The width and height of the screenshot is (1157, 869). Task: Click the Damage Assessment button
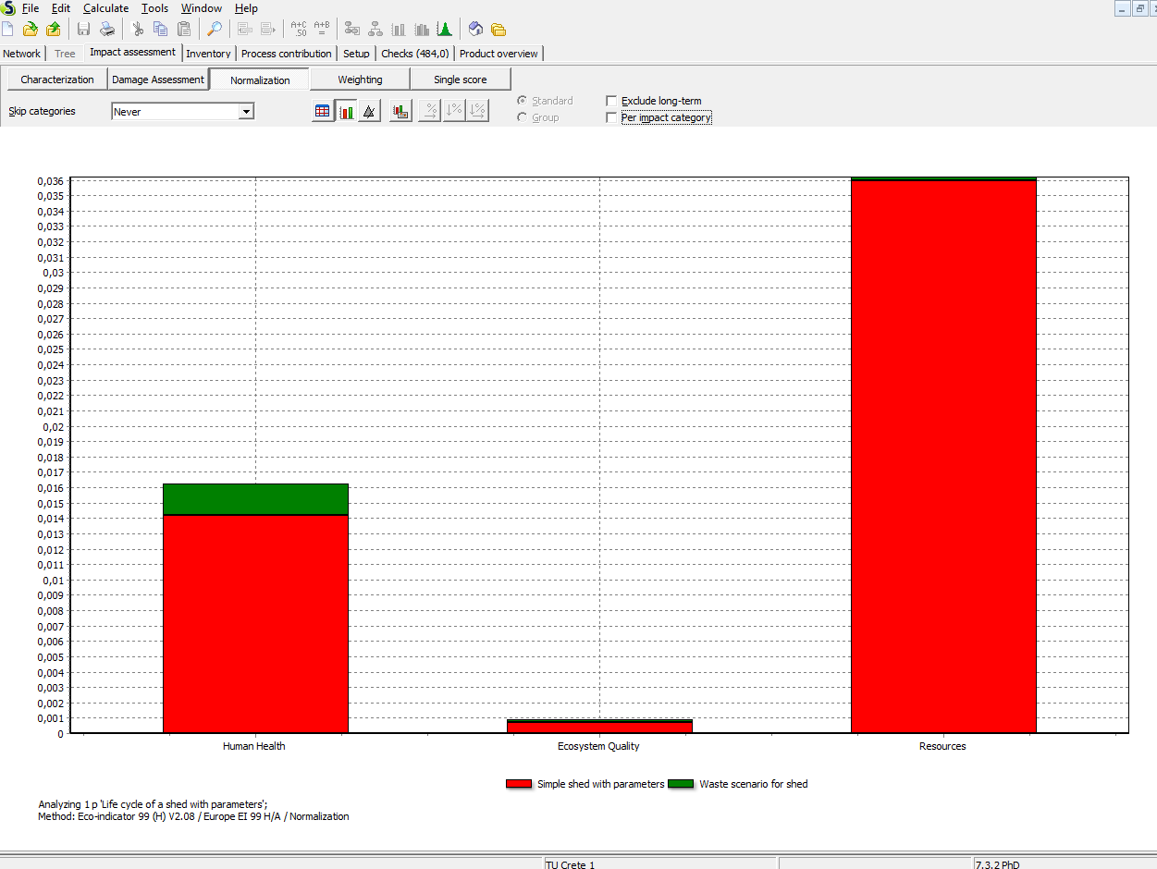[158, 80]
